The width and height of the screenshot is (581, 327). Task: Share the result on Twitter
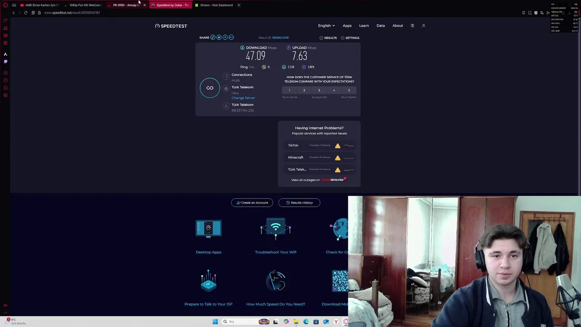click(219, 37)
